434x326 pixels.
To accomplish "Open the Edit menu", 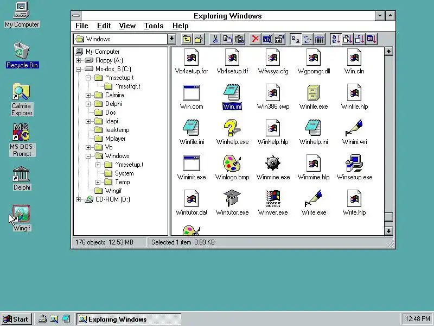I will 104,26.
